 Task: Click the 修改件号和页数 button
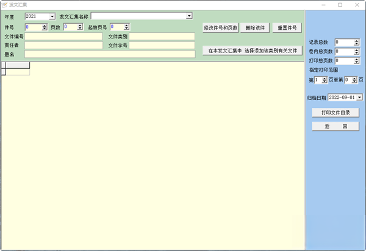(221, 28)
